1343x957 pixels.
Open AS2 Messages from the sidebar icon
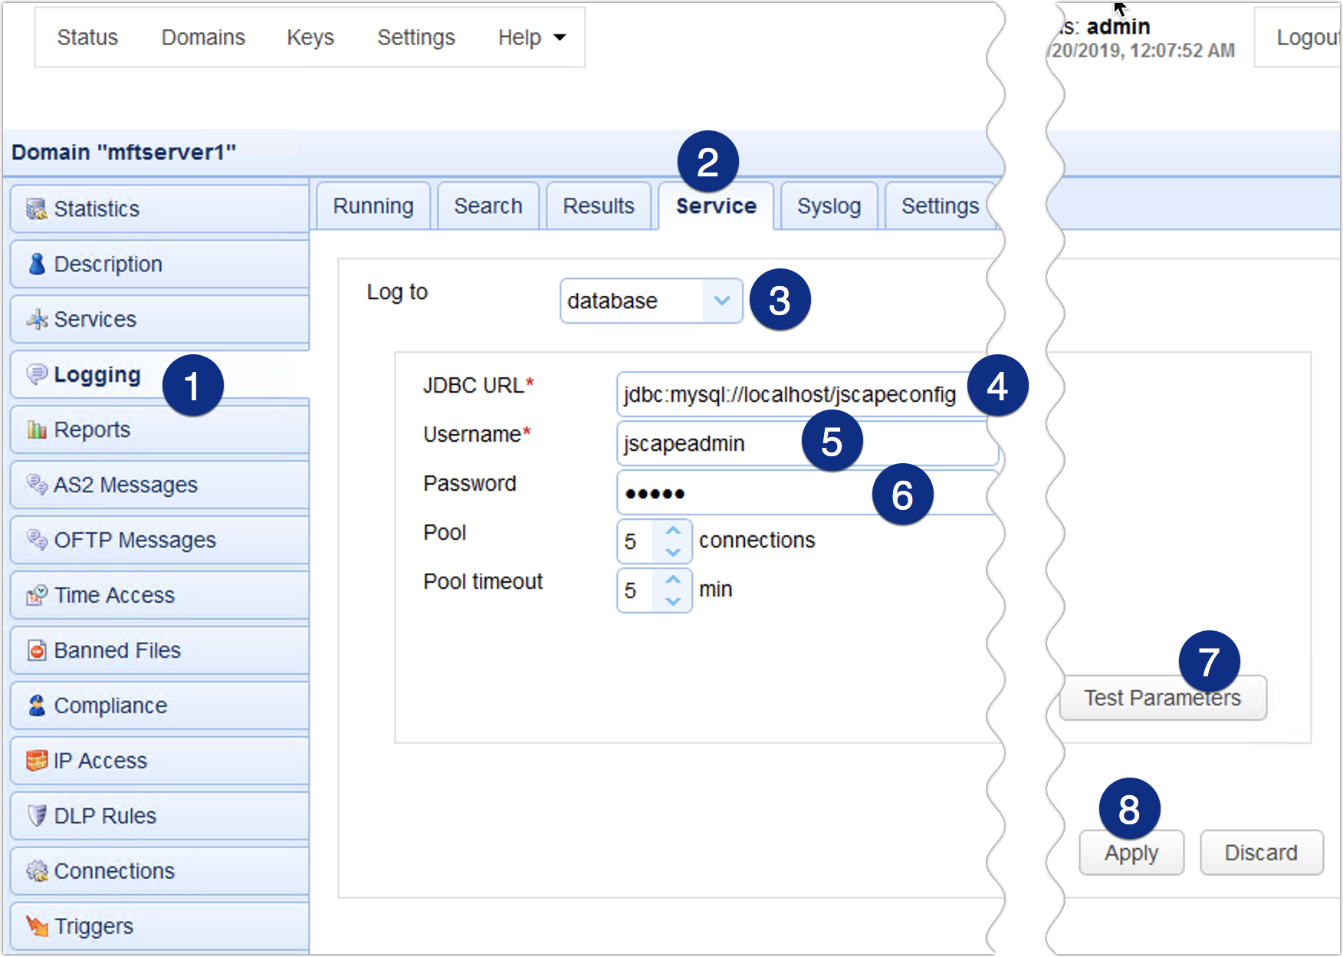pos(36,484)
